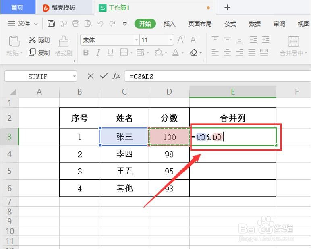Click the Undo arrow
Viewport: 311px width, 249px height.
point(100,24)
